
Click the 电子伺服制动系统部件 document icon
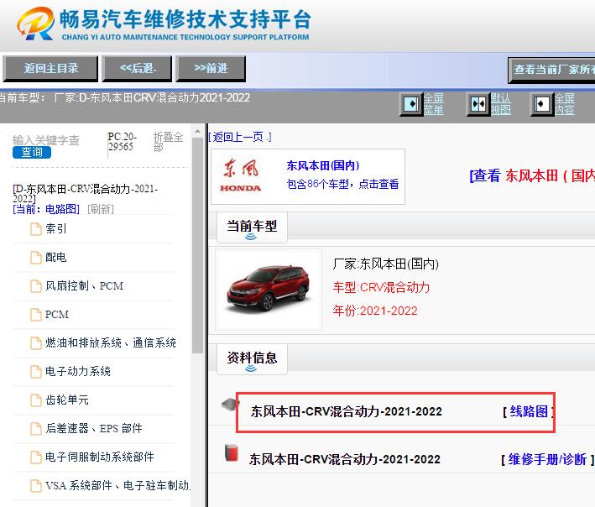pos(36,457)
